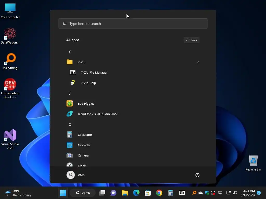Launch Everything search shortcut on desktop
The image size is (266, 199).
10,61
